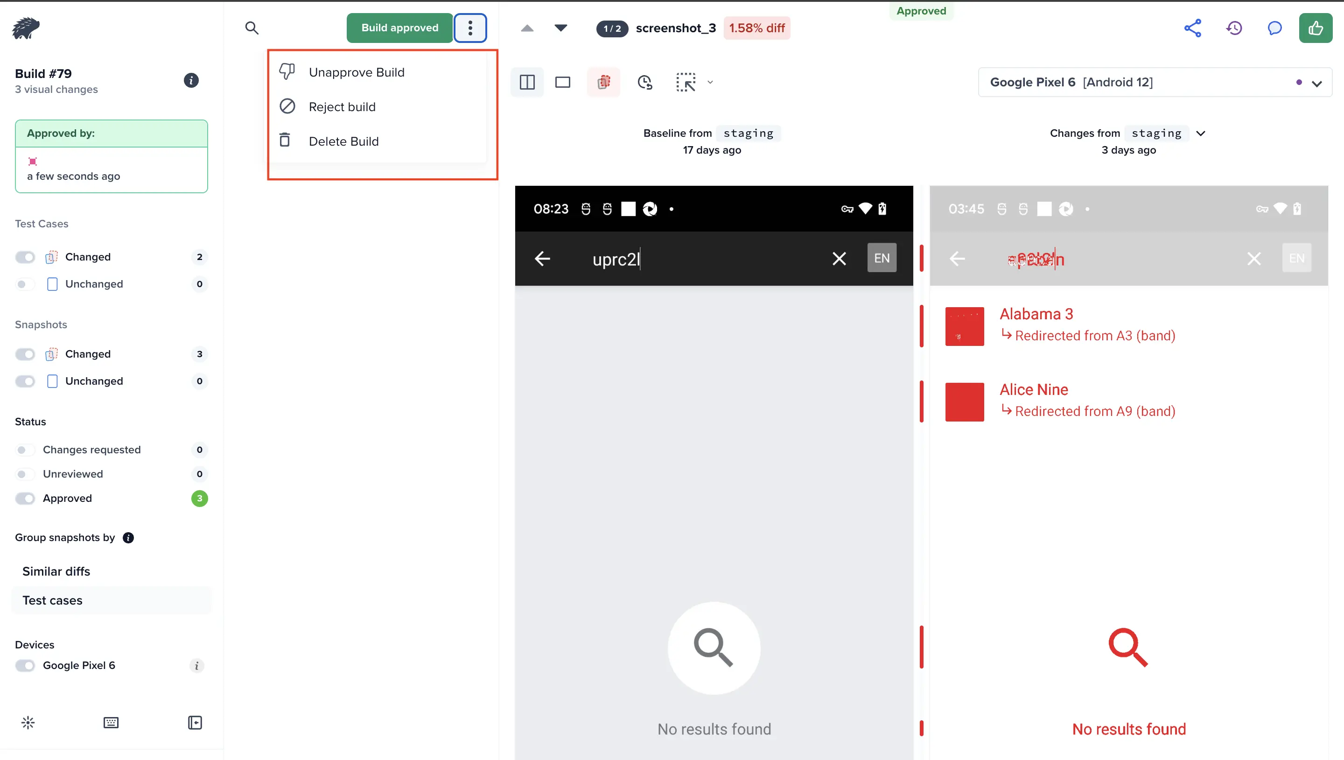Toggle the red diff overlay icon

(x=604, y=82)
